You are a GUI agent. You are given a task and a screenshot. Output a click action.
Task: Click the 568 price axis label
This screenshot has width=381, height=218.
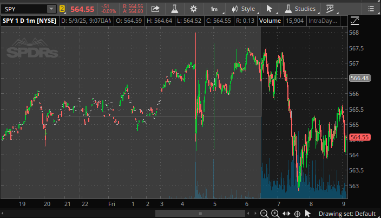pos(354,33)
